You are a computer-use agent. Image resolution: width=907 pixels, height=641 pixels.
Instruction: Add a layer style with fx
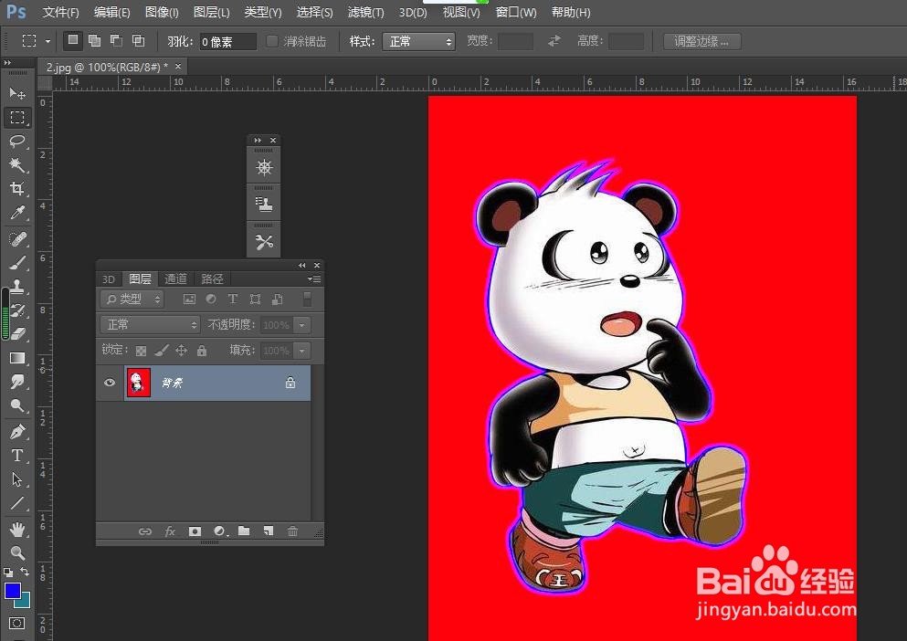click(x=170, y=531)
